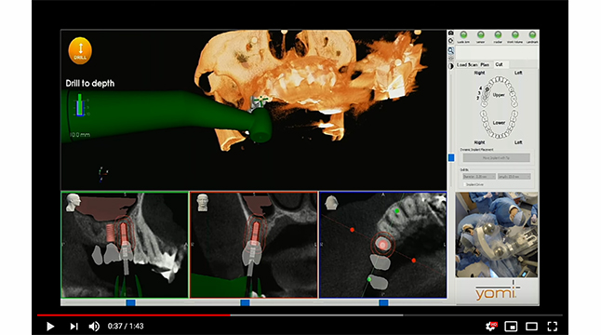Viewport: 601px width, 335px height.
Task: Click the green Landmark status indicator
Action: (x=532, y=34)
